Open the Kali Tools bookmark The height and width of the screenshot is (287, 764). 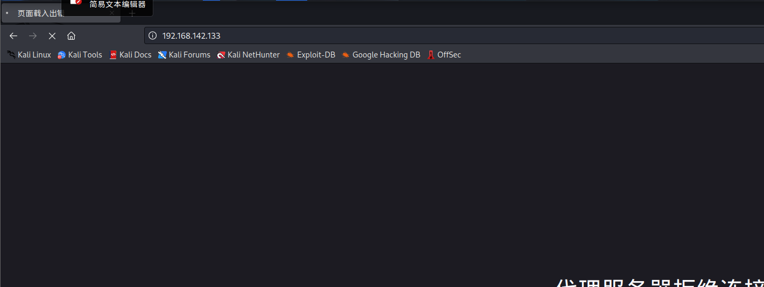80,55
